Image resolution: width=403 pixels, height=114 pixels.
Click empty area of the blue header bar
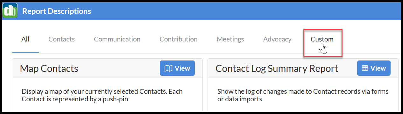click(x=242, y=11)
